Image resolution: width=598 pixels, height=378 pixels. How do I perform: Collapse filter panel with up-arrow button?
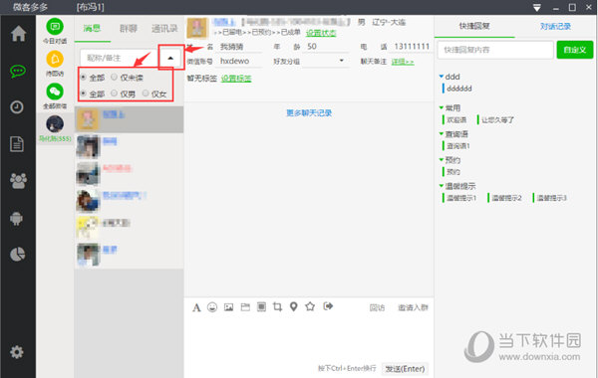170,58
